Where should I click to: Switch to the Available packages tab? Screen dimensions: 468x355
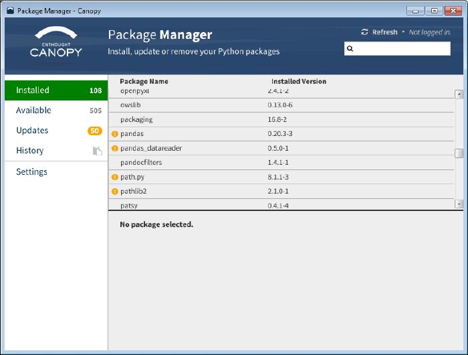[x=56, y=111]
